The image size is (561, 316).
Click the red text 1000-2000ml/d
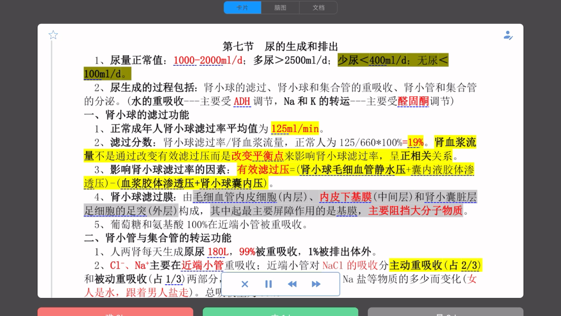pyautogui.click(x=208, y=60)
